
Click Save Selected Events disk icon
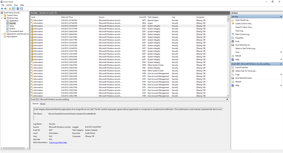tap(233, 78)
